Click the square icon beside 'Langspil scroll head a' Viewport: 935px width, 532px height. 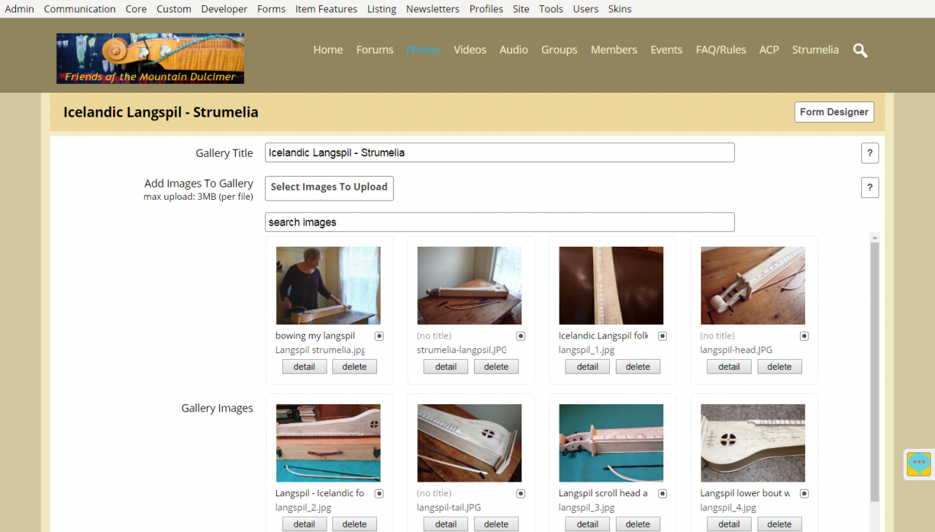coord(663,494)
